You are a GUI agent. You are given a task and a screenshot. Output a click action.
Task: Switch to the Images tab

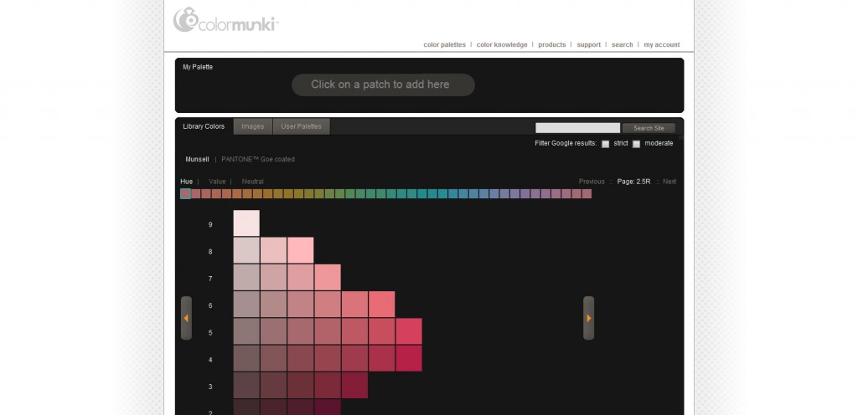point(253,126)
